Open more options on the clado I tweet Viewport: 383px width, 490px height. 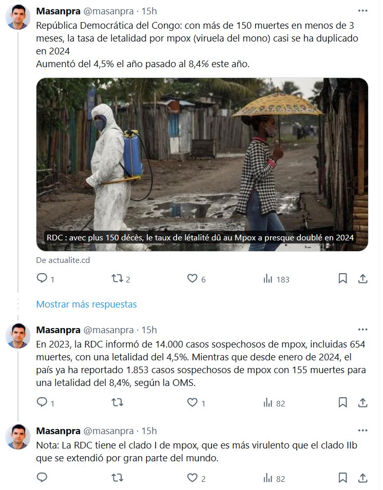[x=362, y=431]
